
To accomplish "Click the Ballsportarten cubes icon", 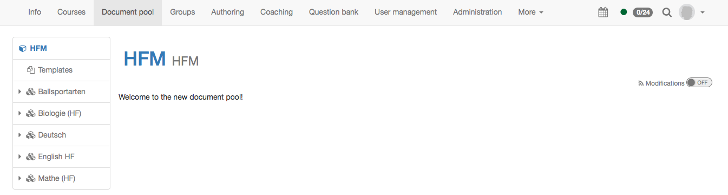I will tap(31, 92).
